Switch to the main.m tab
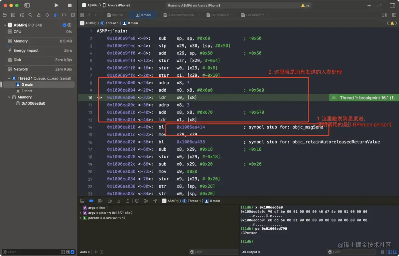Viewport: 399px width, 256px height. click(115, 15)
